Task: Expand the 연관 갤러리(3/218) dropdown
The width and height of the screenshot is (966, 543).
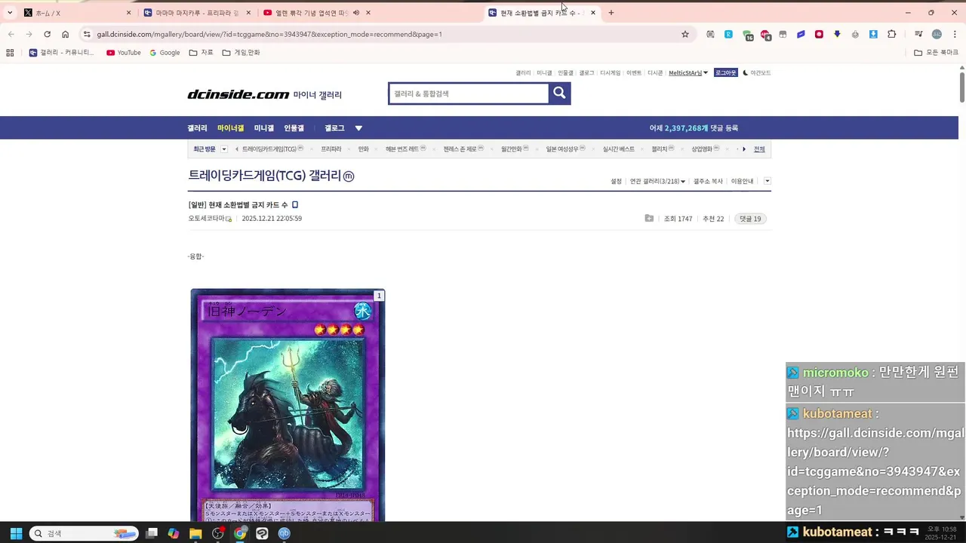Action: tap(657, 181)
